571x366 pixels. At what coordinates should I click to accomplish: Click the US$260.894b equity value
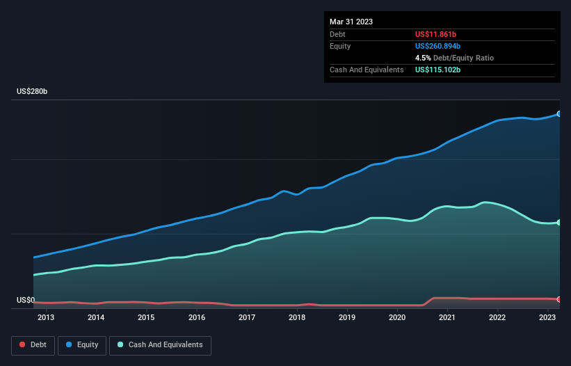click(437, 46)
